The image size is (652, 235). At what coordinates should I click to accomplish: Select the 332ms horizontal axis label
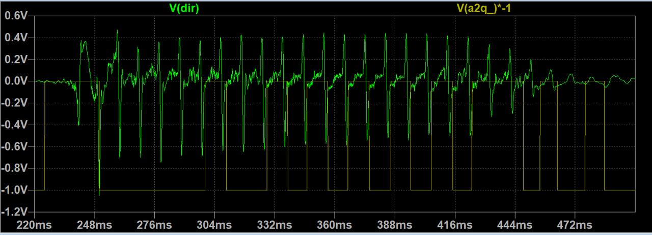pyautogui.click(x=275, y=224)
